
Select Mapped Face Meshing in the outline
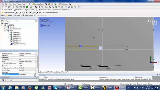coord(19,44)
